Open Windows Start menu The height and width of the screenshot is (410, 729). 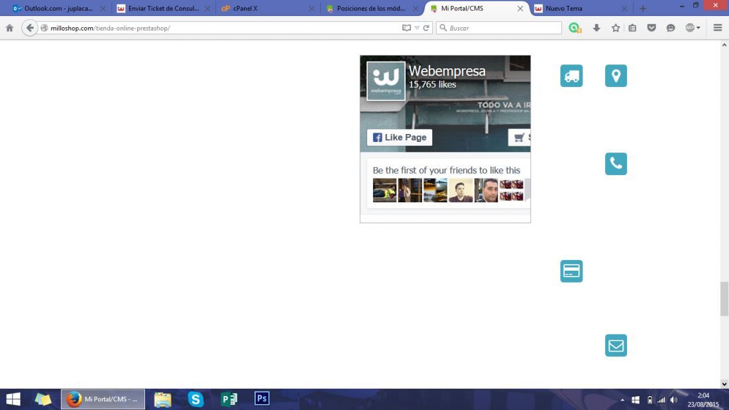click(13, 399)
